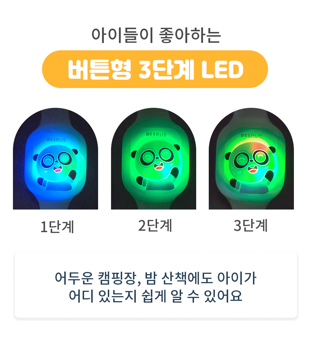Click the '3단계' label
The image size is (309, 345).
pos(250,226)
